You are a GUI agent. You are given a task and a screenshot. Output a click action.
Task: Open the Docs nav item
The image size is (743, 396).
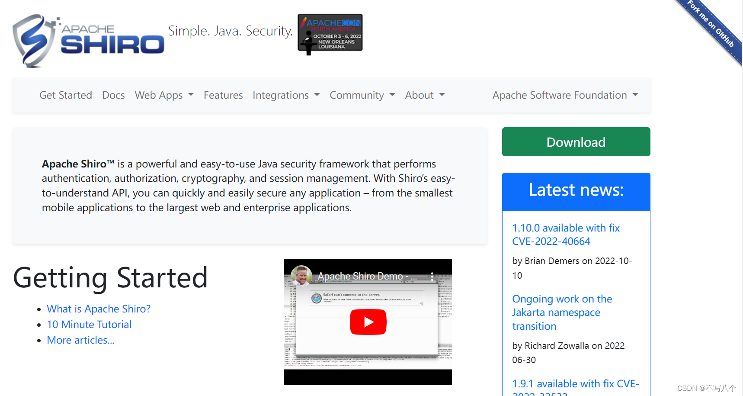(x=113, y=95)
